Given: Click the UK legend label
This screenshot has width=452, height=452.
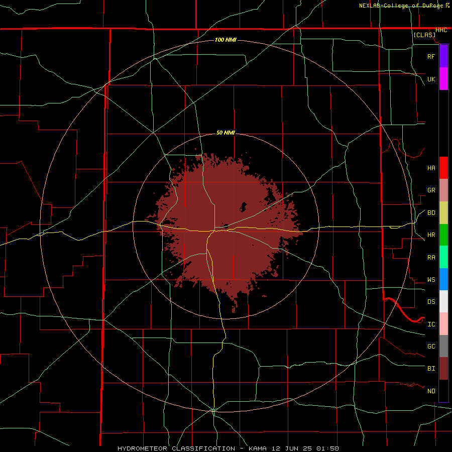Looking at the screenshot, I should (x=431, y=79).
